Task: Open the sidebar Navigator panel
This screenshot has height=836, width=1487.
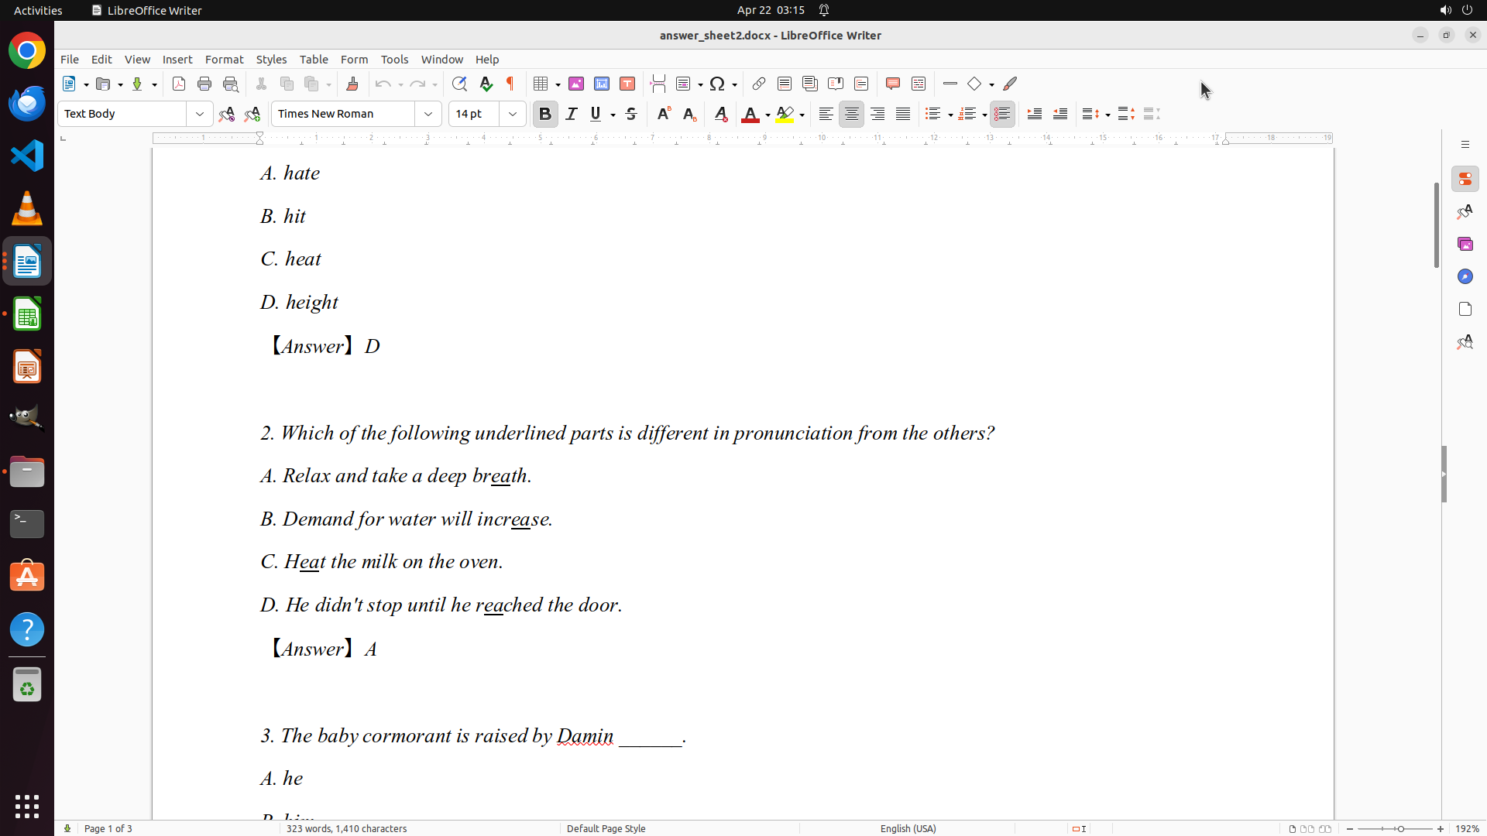Action: pos(1465,276)
